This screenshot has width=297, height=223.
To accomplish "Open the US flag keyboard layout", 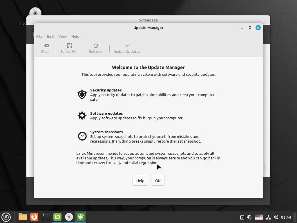I will pyautogui.click(x=259, y=217).
